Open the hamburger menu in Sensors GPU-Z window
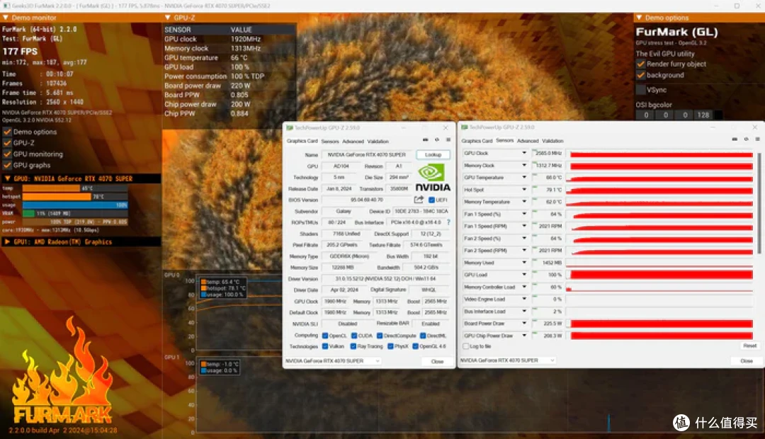 (758, 139)
